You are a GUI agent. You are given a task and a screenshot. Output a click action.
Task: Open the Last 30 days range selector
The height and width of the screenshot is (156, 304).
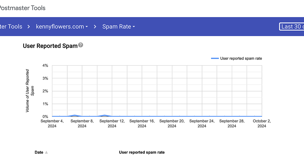[292, 26]
